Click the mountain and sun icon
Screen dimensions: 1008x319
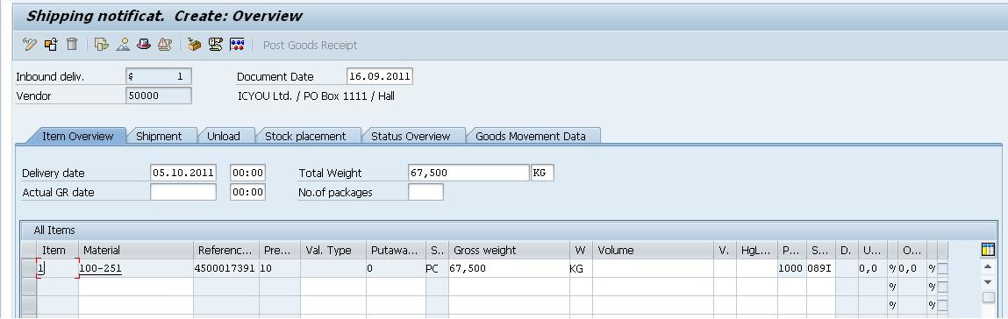(x=123, y=45)
